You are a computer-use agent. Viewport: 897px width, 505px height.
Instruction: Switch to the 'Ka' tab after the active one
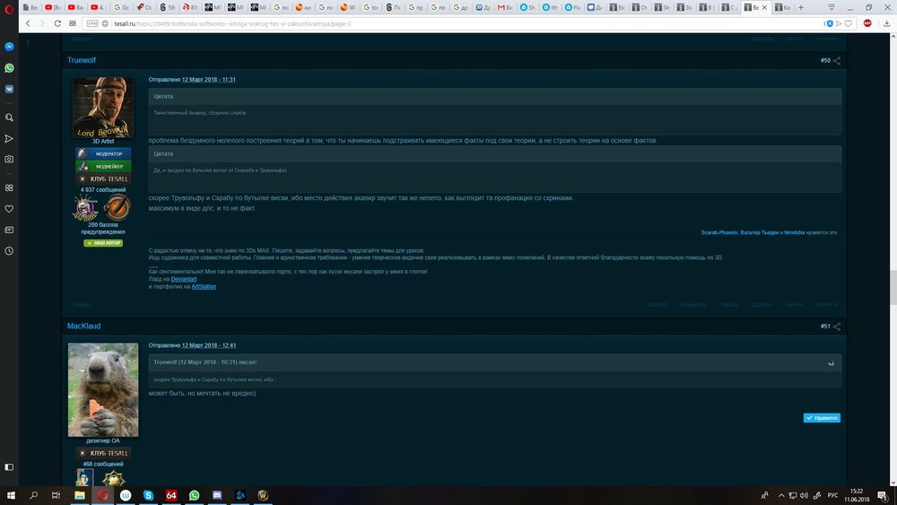782,7
